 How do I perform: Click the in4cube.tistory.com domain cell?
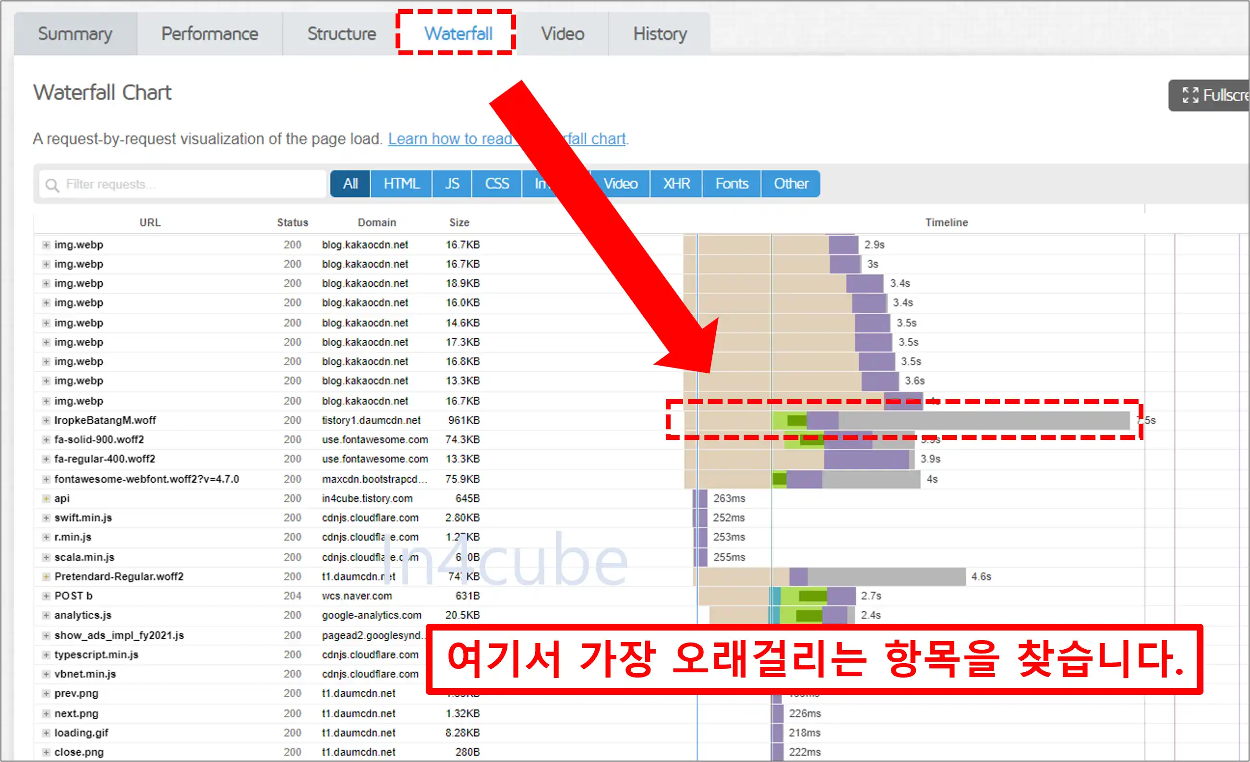(367, 499)
